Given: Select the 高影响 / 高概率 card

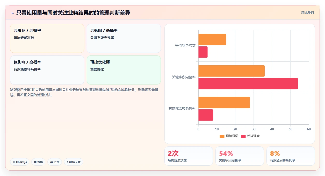Looking at the screenshot, I should [x=47, y=38].
